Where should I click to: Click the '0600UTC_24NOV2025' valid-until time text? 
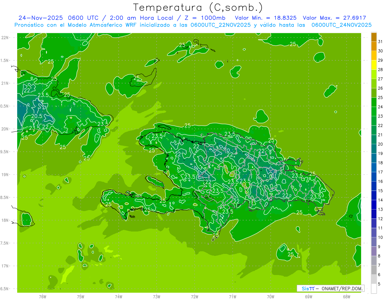point(341,25)
